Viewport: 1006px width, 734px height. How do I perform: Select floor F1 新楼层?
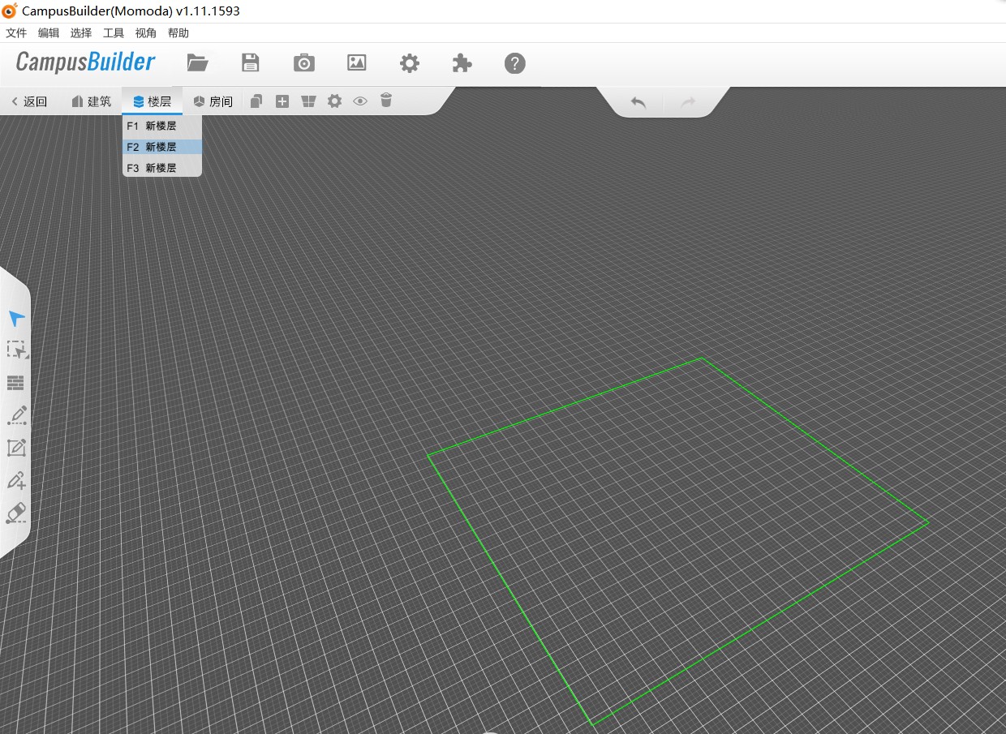pyautogui.click(x=161, y=126)
